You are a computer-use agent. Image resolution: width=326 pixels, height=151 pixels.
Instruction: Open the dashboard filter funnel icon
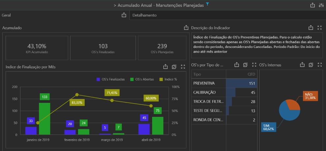pos(207,4)
